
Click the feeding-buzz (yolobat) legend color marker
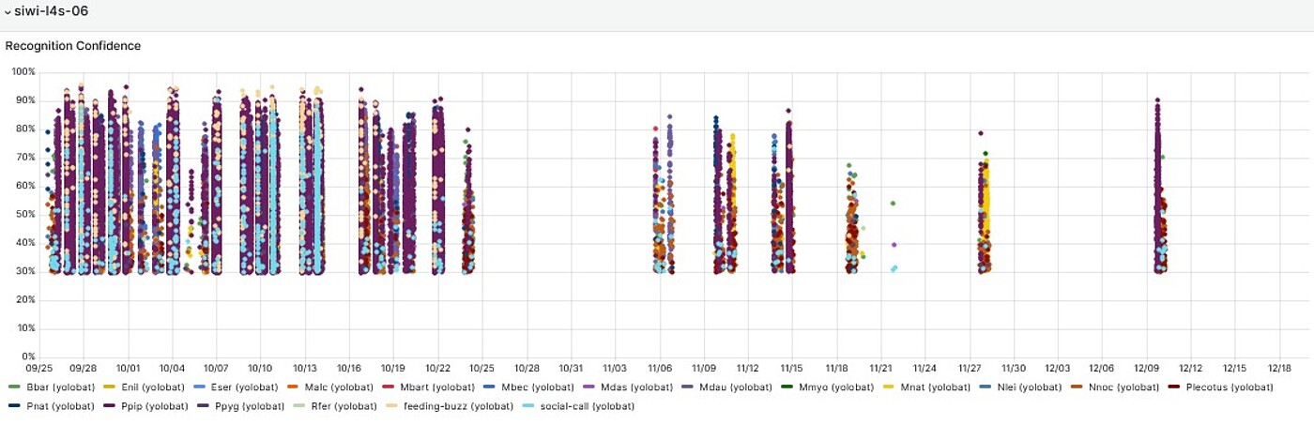click(392, 406)
